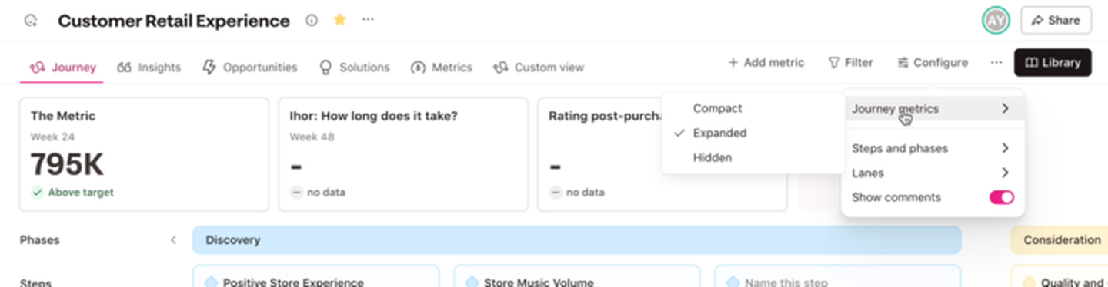Collapse Phases using the left chevron
Viewport: 1108px width, 287px height.
[x=173, y=240]
